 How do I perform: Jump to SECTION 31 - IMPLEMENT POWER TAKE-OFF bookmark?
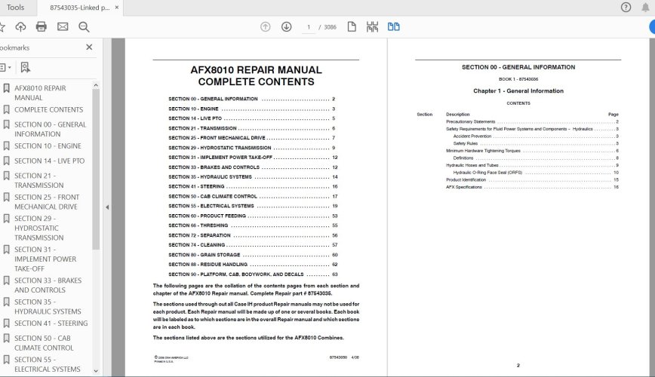click(45, 259)
